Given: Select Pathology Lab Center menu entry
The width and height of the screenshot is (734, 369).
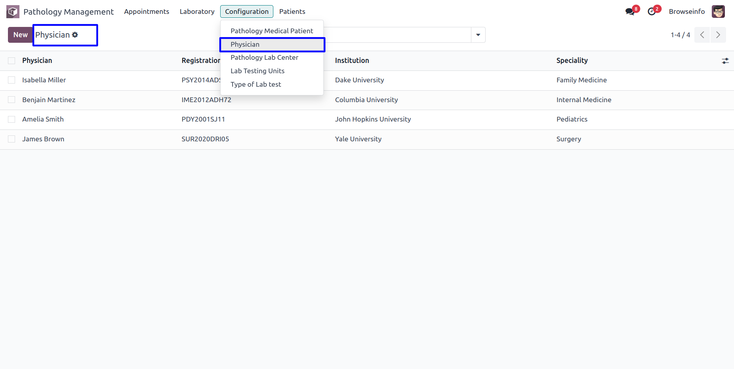Looking at the screenshot, I should click(x=272, y=57).
